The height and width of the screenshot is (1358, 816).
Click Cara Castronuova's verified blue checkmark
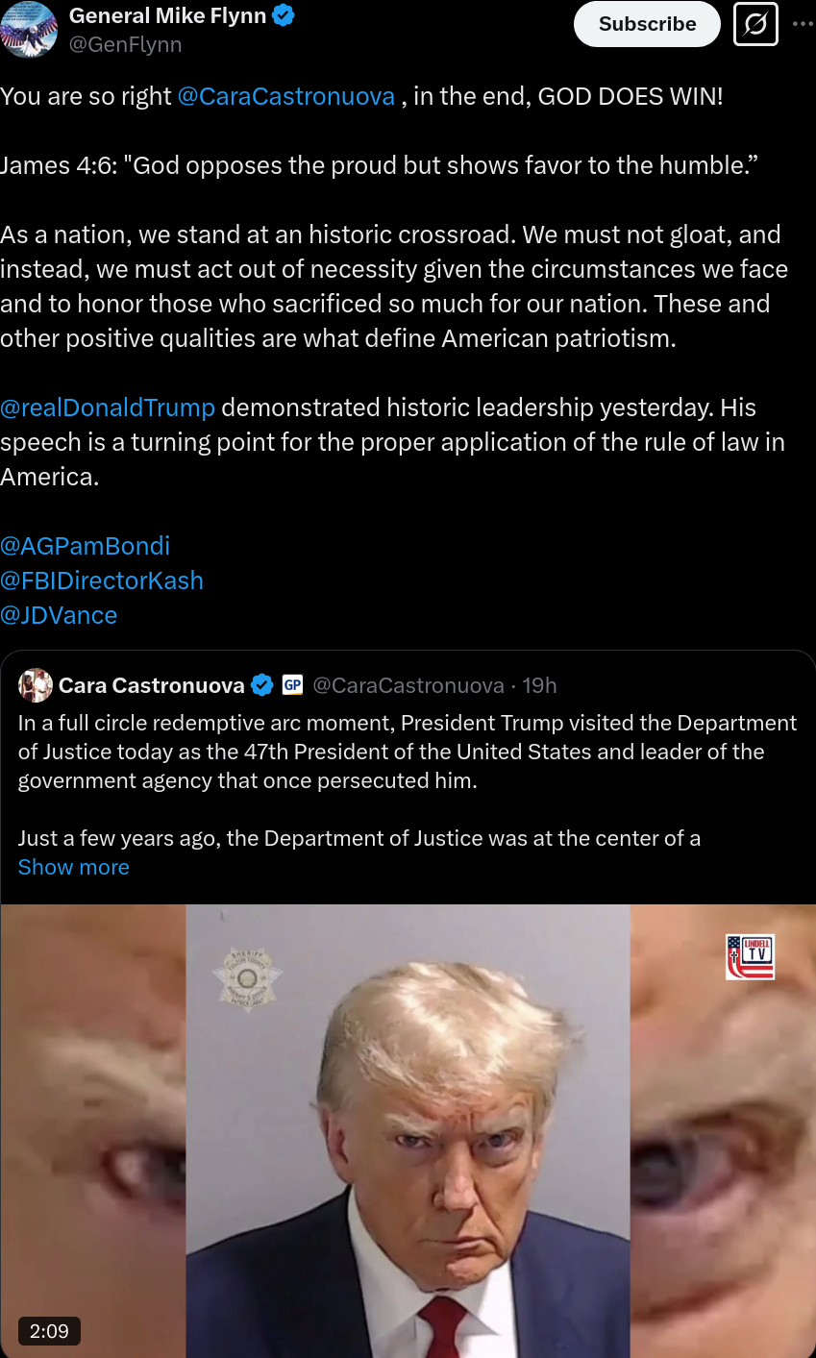261,685
